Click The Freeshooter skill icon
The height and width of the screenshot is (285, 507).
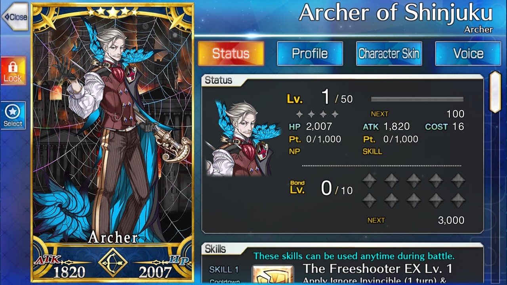click(x=273, y=275)
